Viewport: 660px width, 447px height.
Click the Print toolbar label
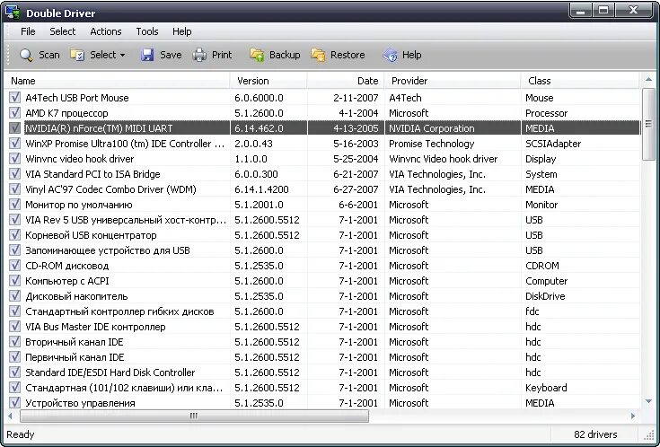222,55
